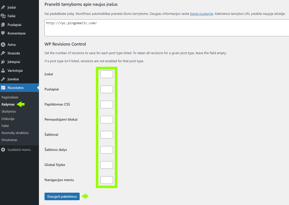Open the Pagrindinės settings submenu
Image resolution: width=289 pixels, height=205 pixels.
10,97
